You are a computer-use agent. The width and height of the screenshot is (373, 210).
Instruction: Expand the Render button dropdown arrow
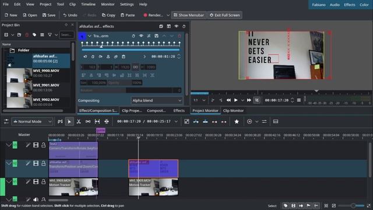point(168,15)
